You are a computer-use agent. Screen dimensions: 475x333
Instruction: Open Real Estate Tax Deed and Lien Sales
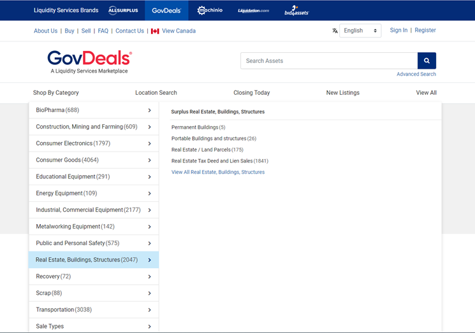tap(220, 161)
